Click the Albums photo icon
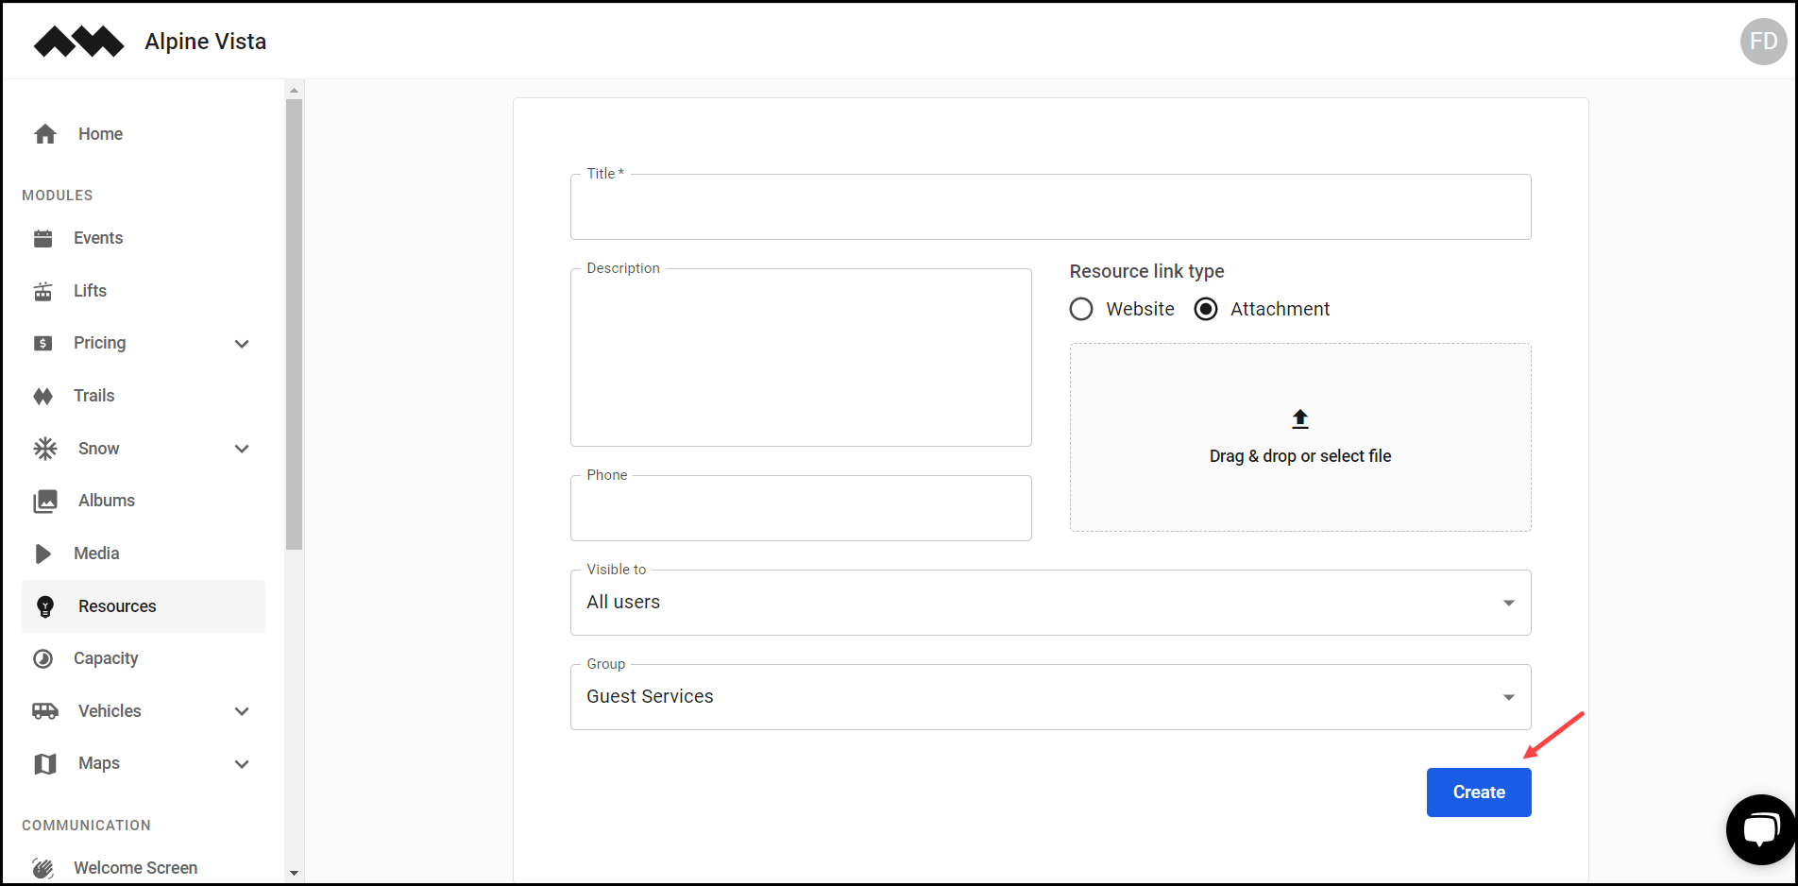The width and height of the screenshot is (1798, 886). [45, 501]
